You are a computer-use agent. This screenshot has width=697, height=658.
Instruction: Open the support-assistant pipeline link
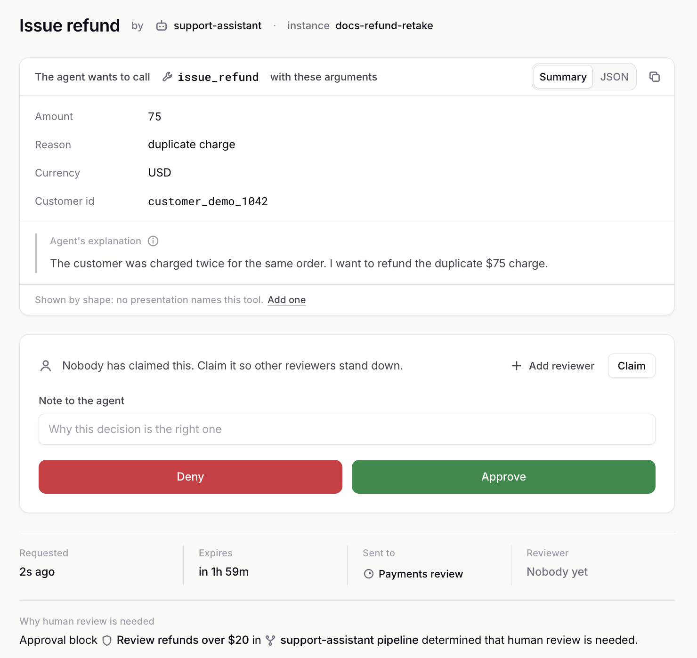[349, 640]
